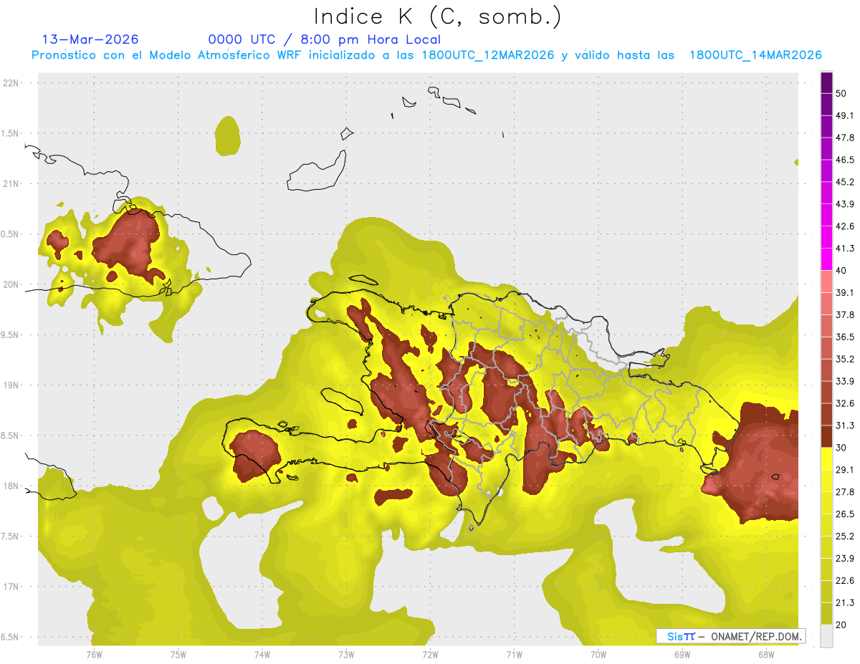Click the longitude axis label '70W'
This screenshot has height=664, width=860.
click(598, 655)
